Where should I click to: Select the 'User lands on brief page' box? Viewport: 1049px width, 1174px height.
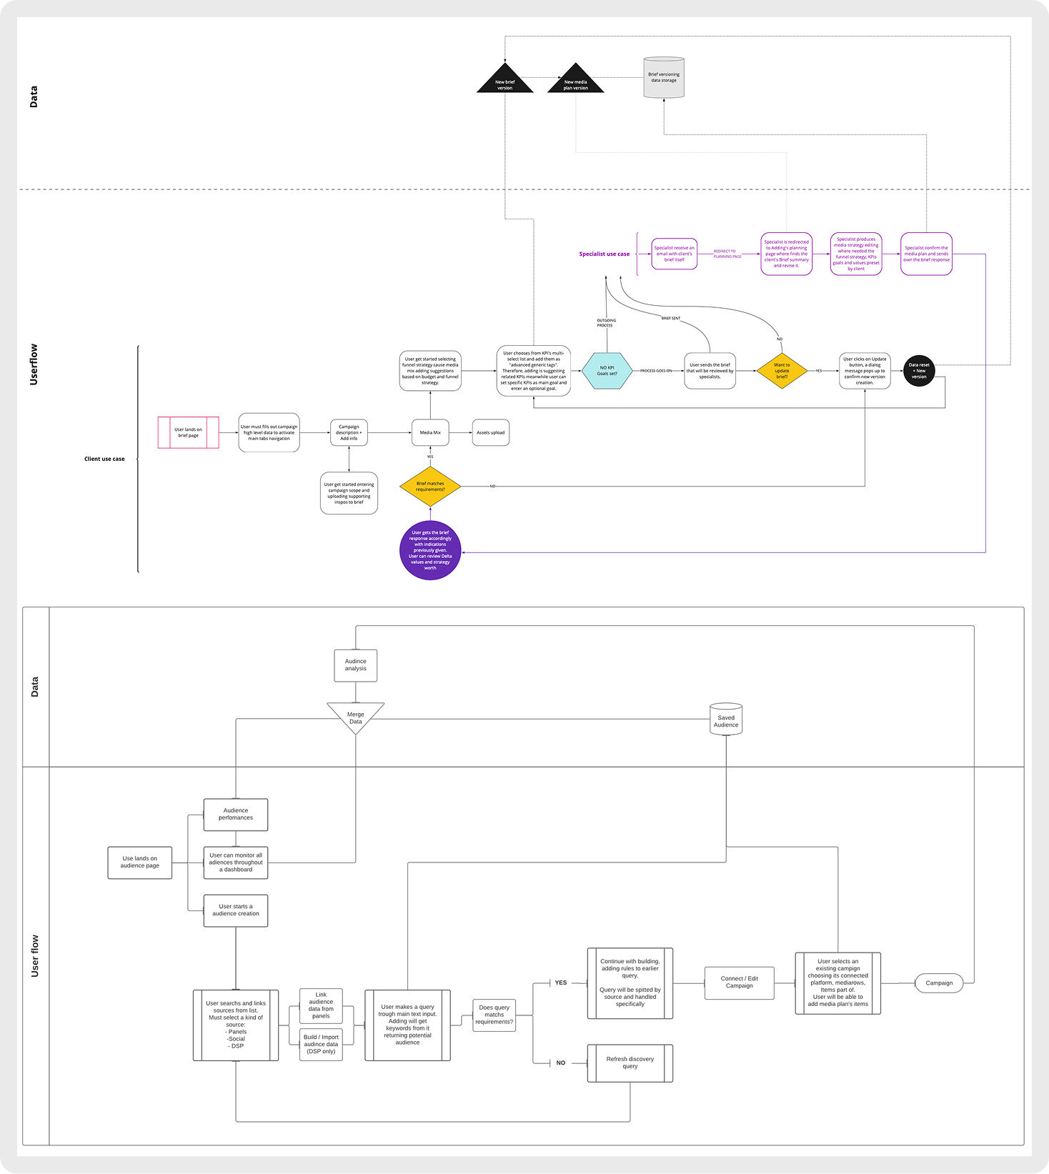click(189, 432)
